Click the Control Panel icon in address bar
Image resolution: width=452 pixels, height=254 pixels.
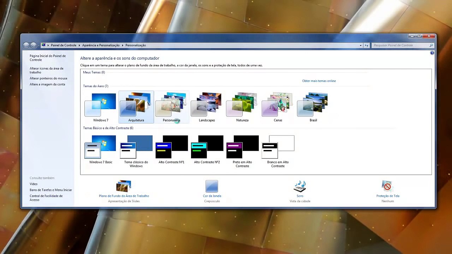(43, 45)
